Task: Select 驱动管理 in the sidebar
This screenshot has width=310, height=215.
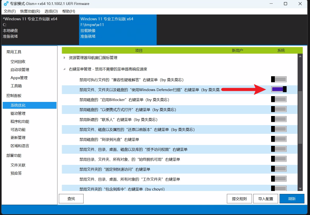Action: tap(18, 114)
